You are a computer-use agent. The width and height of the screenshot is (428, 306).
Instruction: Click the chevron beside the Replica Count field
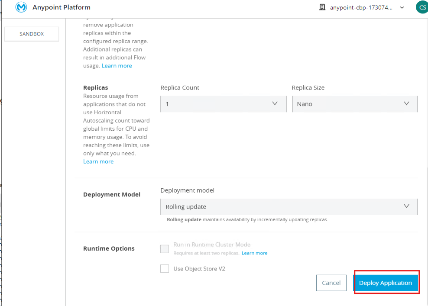pos(275,103)
